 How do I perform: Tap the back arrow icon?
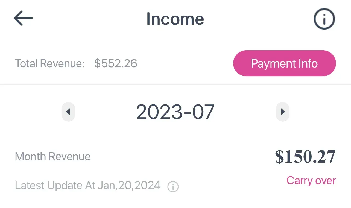click(24, 19)
